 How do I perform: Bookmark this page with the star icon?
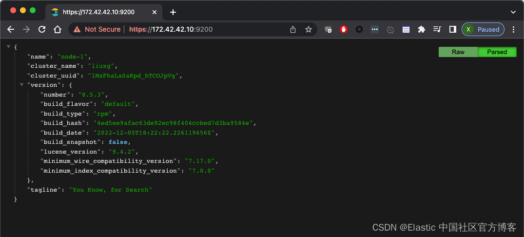click(x=309, y=29)
